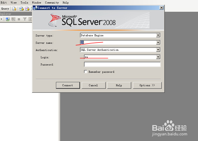Close the Connect to Server dialog
198x141 pixels.
coord(161,8)
